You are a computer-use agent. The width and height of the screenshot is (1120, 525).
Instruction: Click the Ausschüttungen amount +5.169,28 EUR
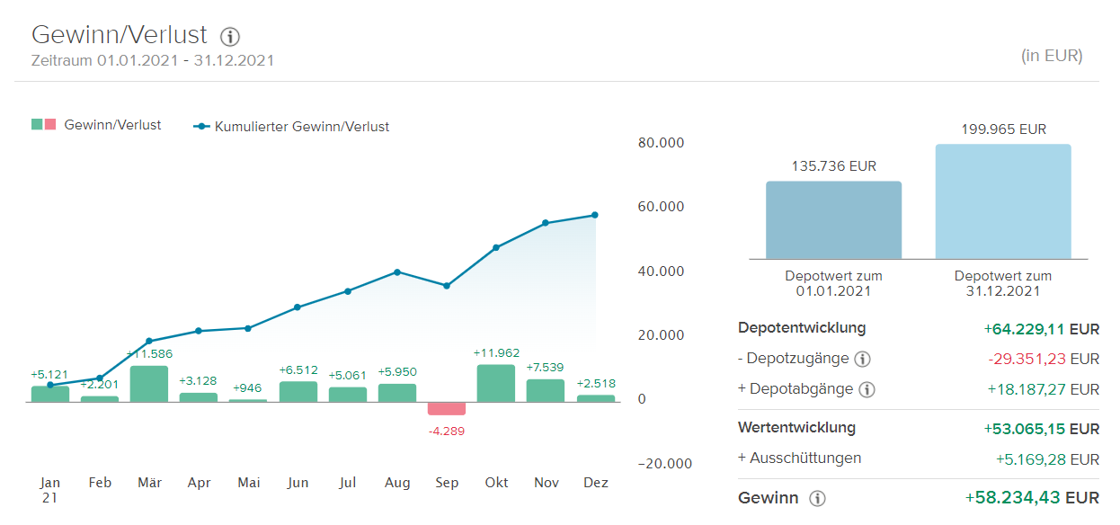coord(1047,459)
